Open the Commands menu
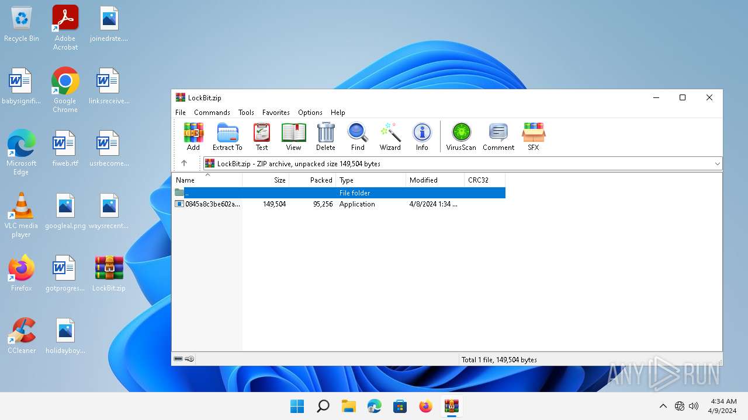 pos(212,113)
